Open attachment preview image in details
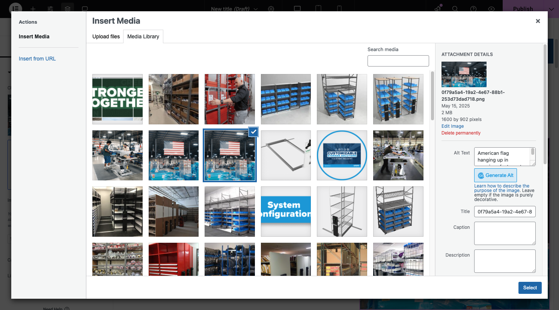 pyautogui.click(x=464, y=74)
